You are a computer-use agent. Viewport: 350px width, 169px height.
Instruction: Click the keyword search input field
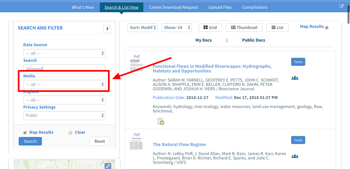tap(64, 69)
